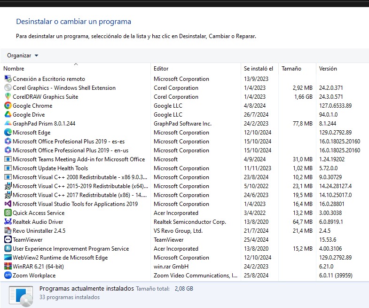This screenshot has height=308, width=369.
Task: Click the TeamViewer icon
Action: click(8, 240)
